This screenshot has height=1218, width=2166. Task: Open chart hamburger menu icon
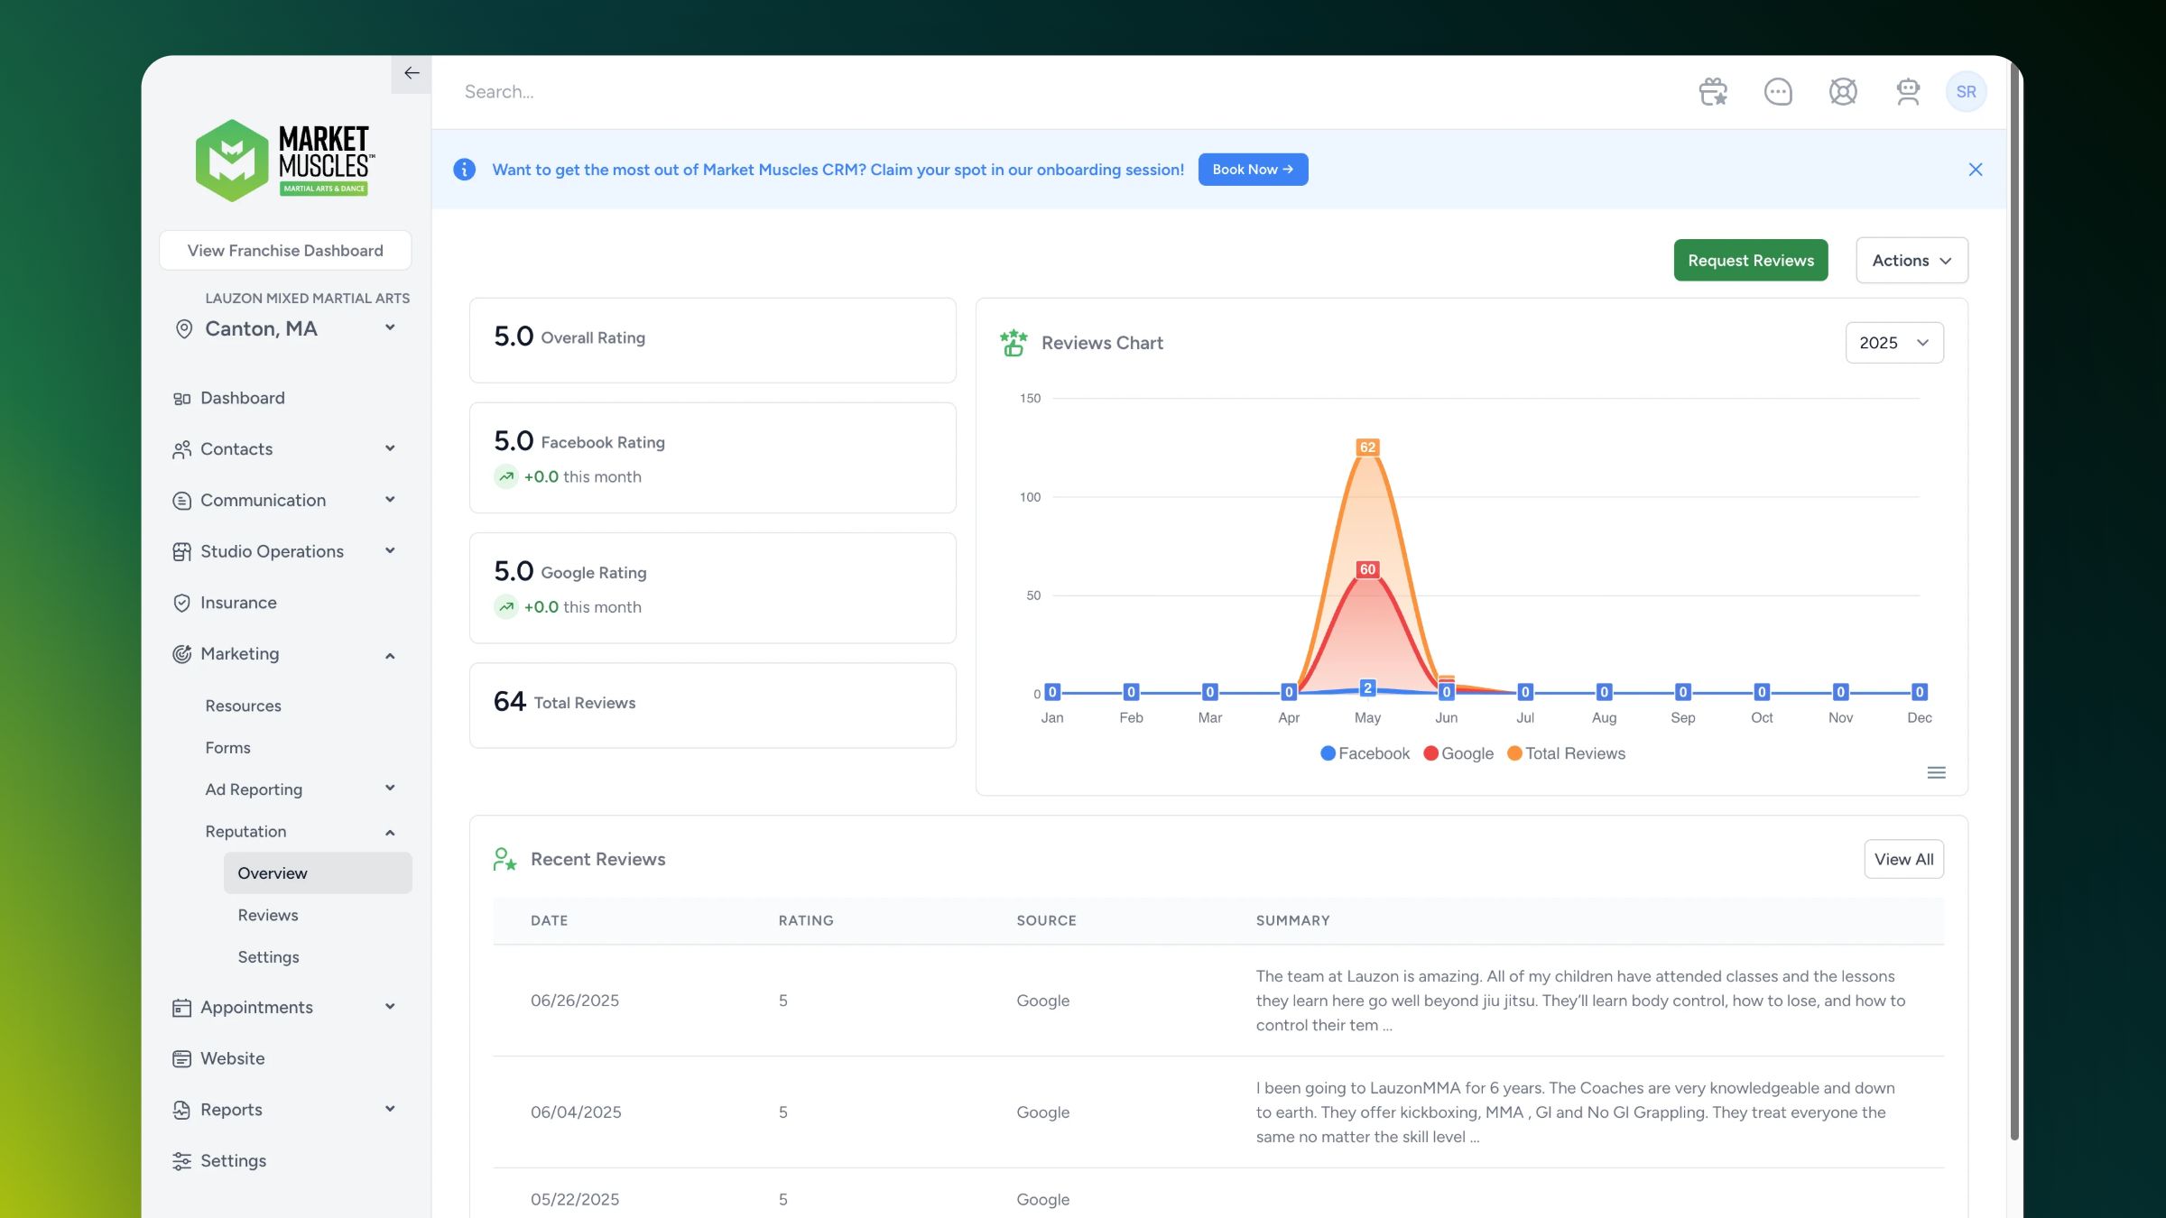(1936, 773)
